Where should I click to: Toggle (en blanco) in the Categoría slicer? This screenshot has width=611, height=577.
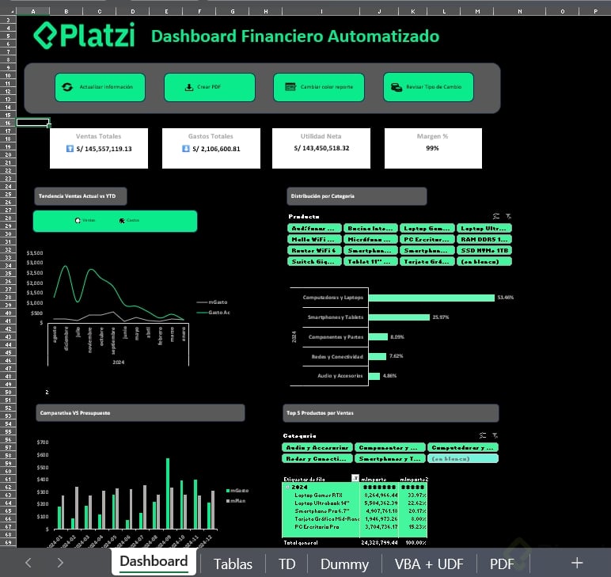463,458
